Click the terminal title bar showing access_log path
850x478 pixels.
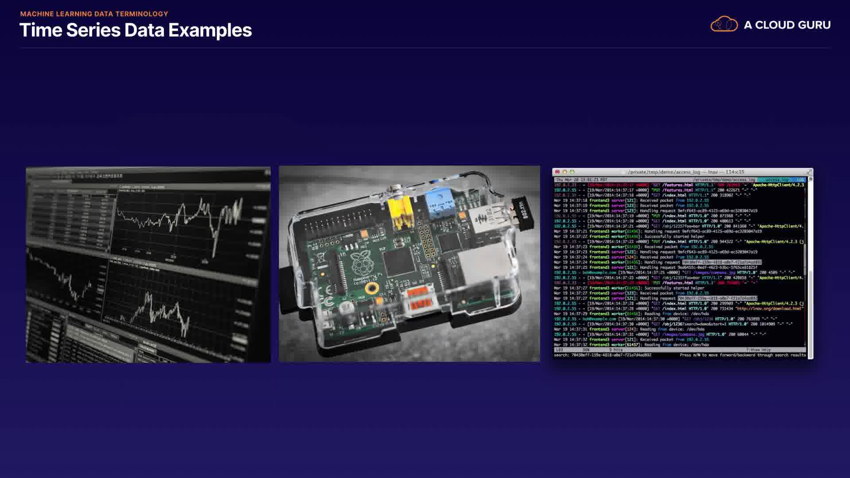685,172
